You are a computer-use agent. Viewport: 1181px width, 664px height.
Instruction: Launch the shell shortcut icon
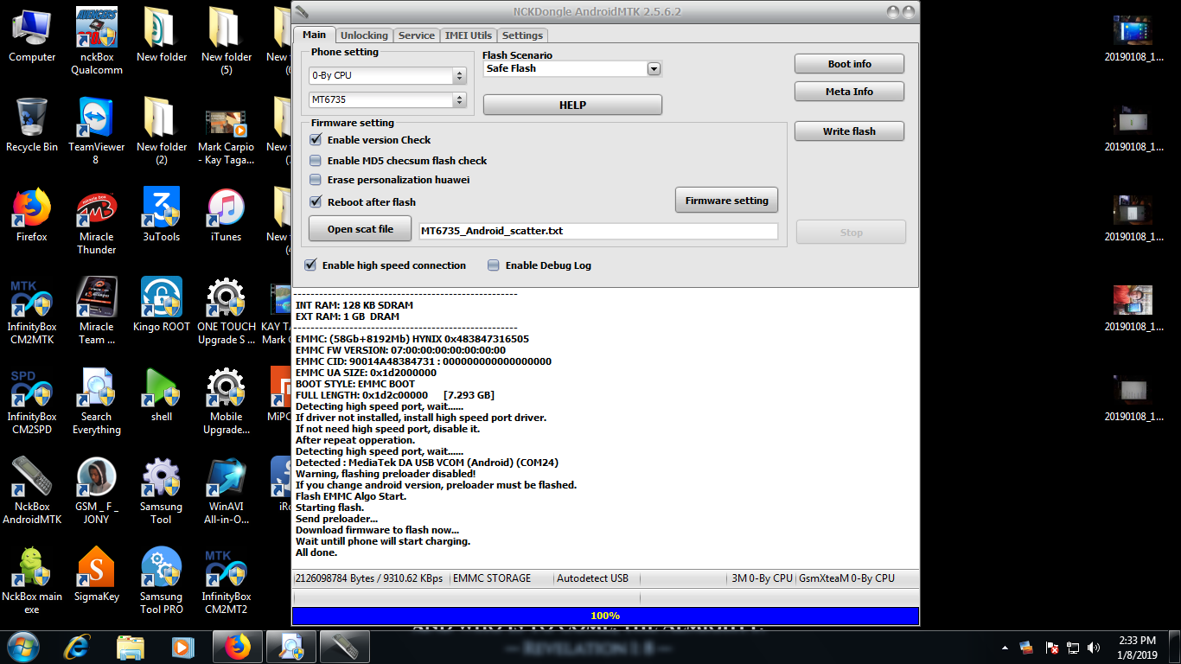pos(162,394)
